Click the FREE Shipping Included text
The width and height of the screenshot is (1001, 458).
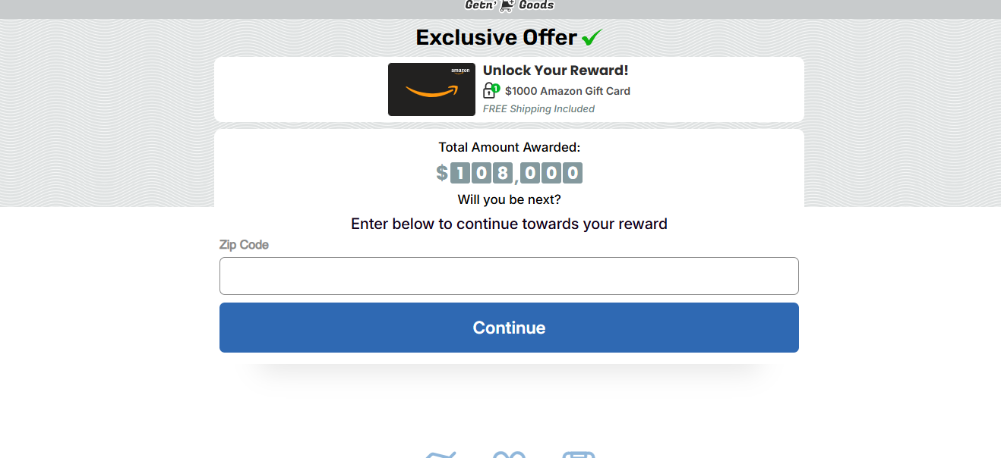click(x=538, y=108)
